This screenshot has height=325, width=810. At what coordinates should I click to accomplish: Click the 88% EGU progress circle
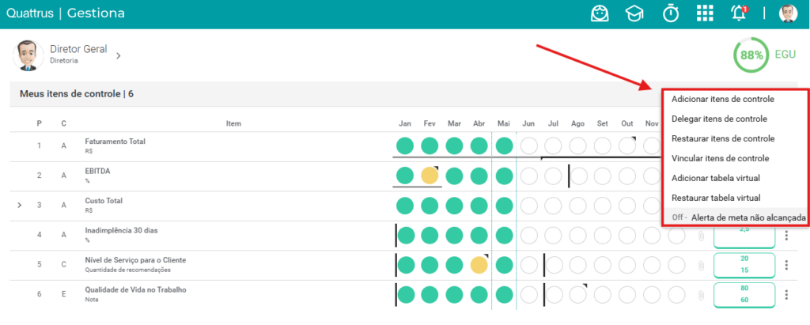pos(751,55)
